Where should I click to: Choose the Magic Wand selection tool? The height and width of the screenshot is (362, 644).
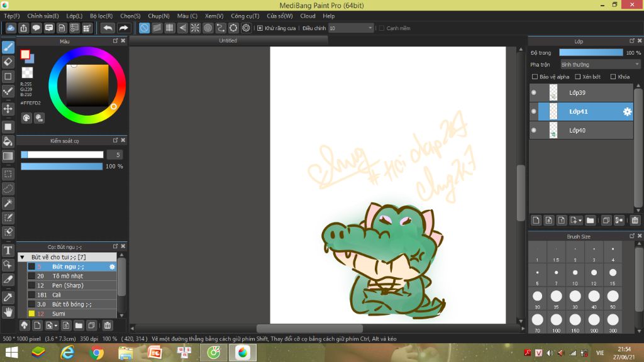click(x=8, y=203)
